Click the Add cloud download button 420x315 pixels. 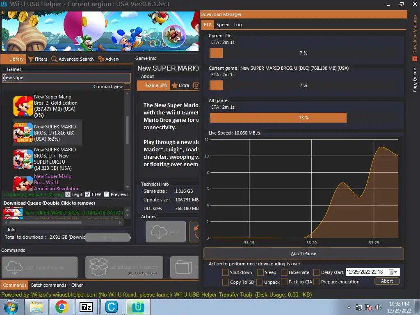[166, 231]
